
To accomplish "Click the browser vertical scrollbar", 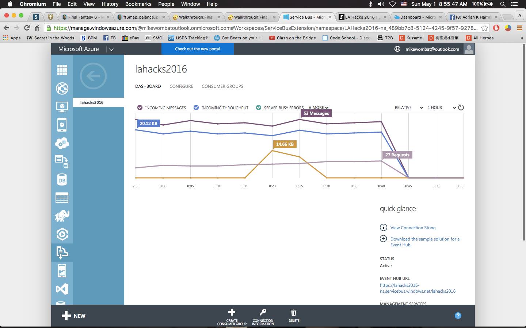I will pos(523,142).
